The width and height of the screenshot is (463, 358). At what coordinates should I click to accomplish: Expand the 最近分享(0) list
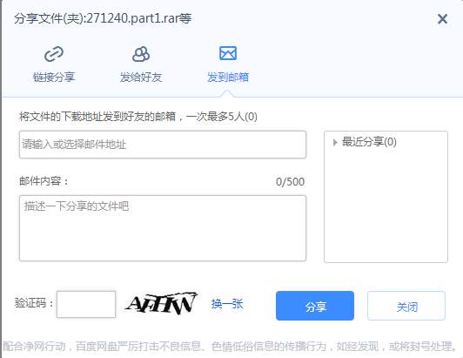pos(335,143)
